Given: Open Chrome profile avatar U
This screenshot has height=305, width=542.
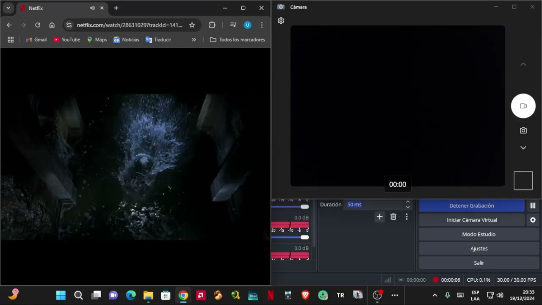Looking at the screenshot, I should tap(248, 25).
